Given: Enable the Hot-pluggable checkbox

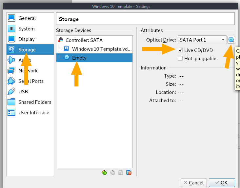Looking at the screenshot, I should click(x=180, y=58).
